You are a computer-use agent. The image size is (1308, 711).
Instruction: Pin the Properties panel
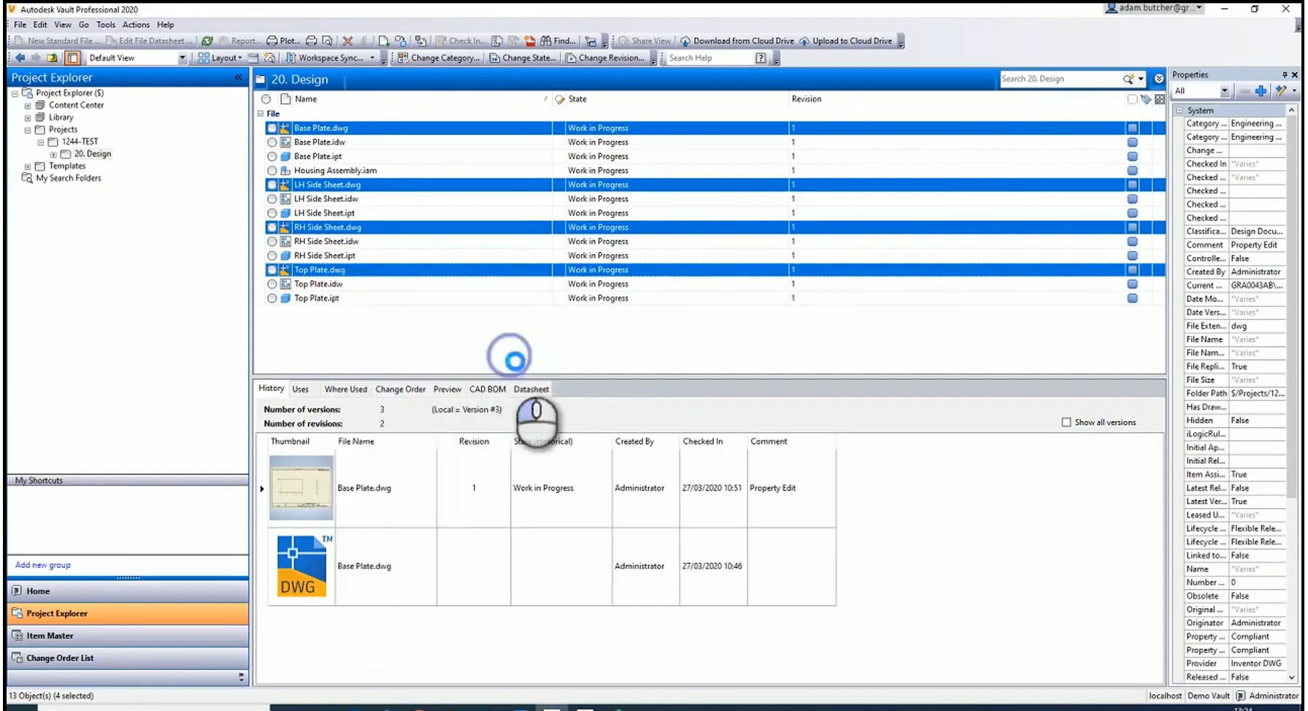point(1285,74)
